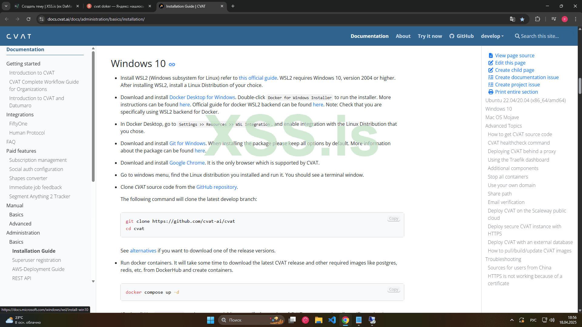Open FiftyOne in sidebar
This screenshot has width=582, height=327.
(18, 124)
